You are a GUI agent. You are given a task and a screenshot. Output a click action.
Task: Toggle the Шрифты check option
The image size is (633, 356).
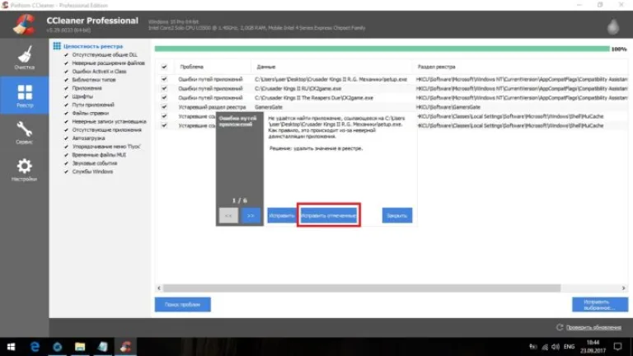[x=66, y=96]
